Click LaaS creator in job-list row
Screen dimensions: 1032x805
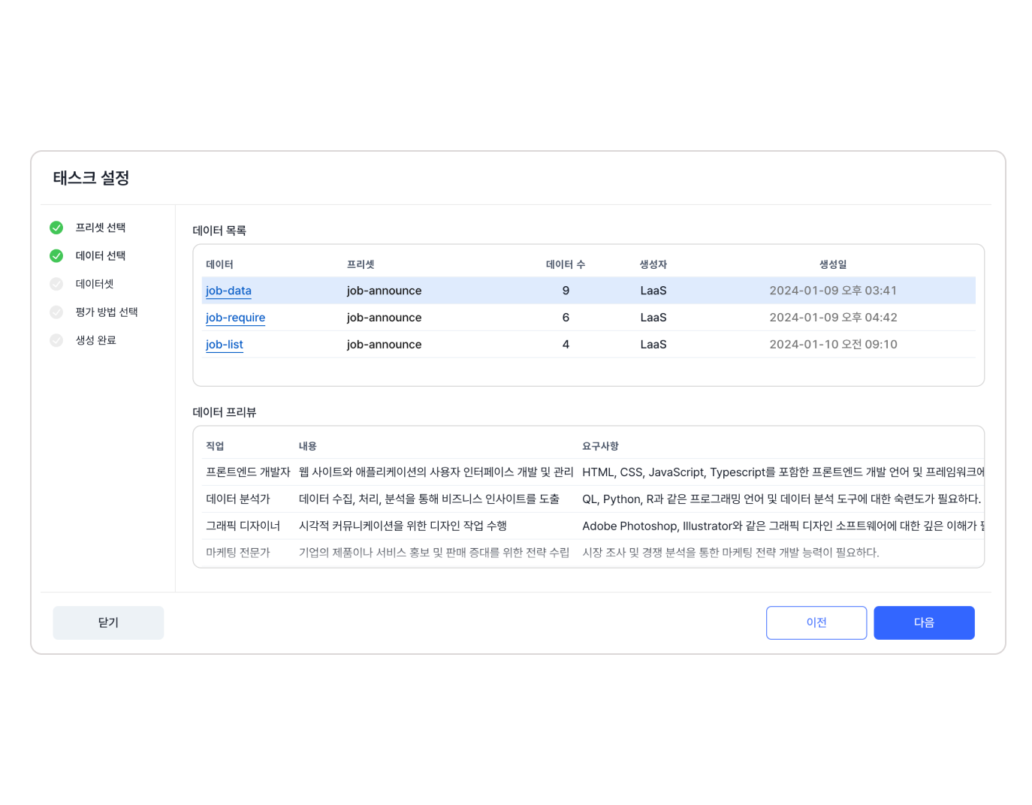point(653,345)
